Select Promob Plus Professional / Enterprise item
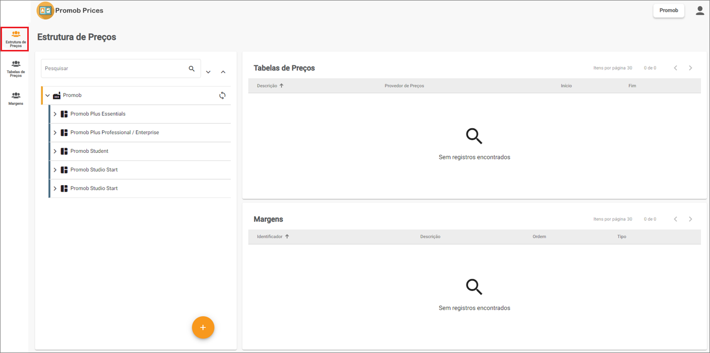The width and height of the screenshot is (710, 353). pos(115,133)
